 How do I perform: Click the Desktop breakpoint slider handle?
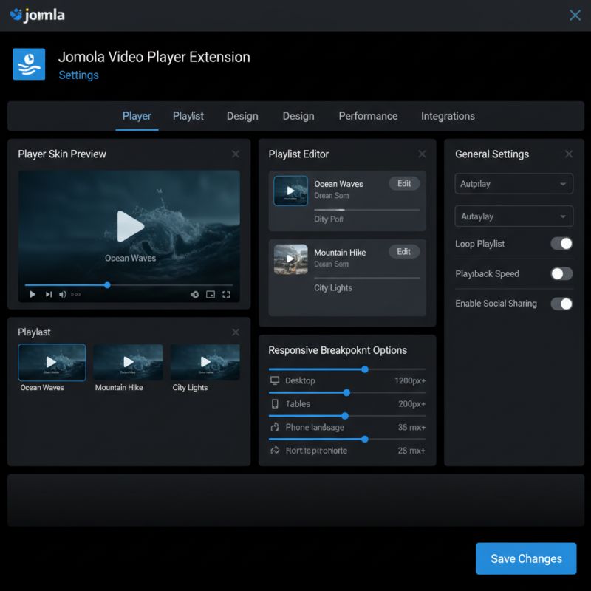click(365, 369)
